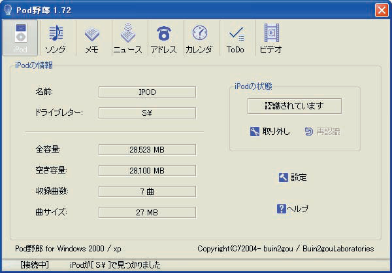The width and height of the screenshot is (392, 273).
Task: Click the 空き容量 value 28,100 MB
Action: click(x=147, y=171)
